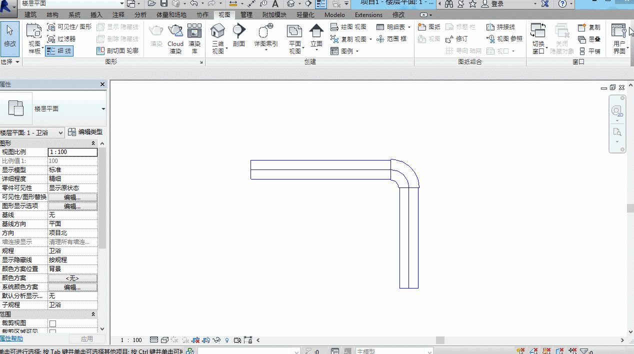
Task: Click the 编辑类型 edit type button
Action: pos(85,132)
